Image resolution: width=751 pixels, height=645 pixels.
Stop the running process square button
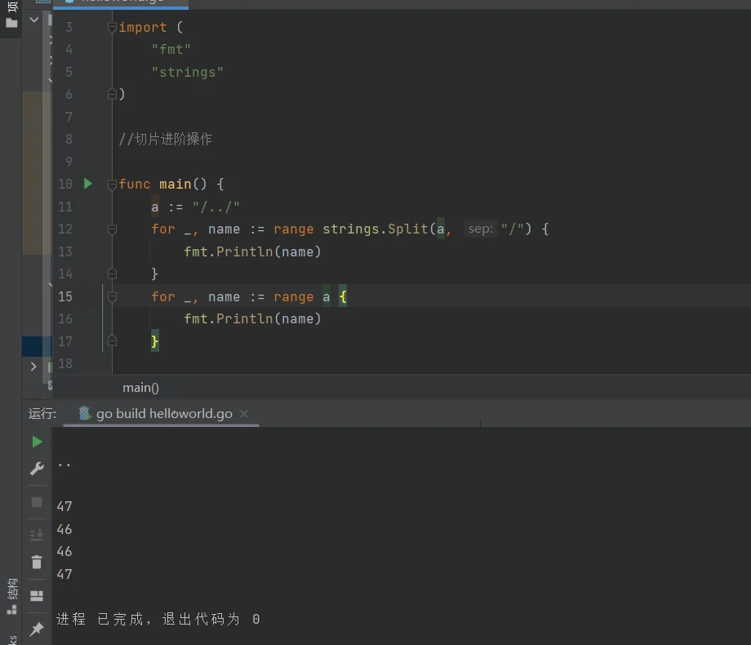37,502
